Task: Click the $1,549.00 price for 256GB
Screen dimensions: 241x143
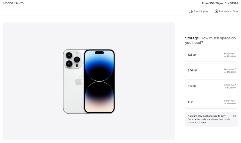Action: (x=231, y=72)
